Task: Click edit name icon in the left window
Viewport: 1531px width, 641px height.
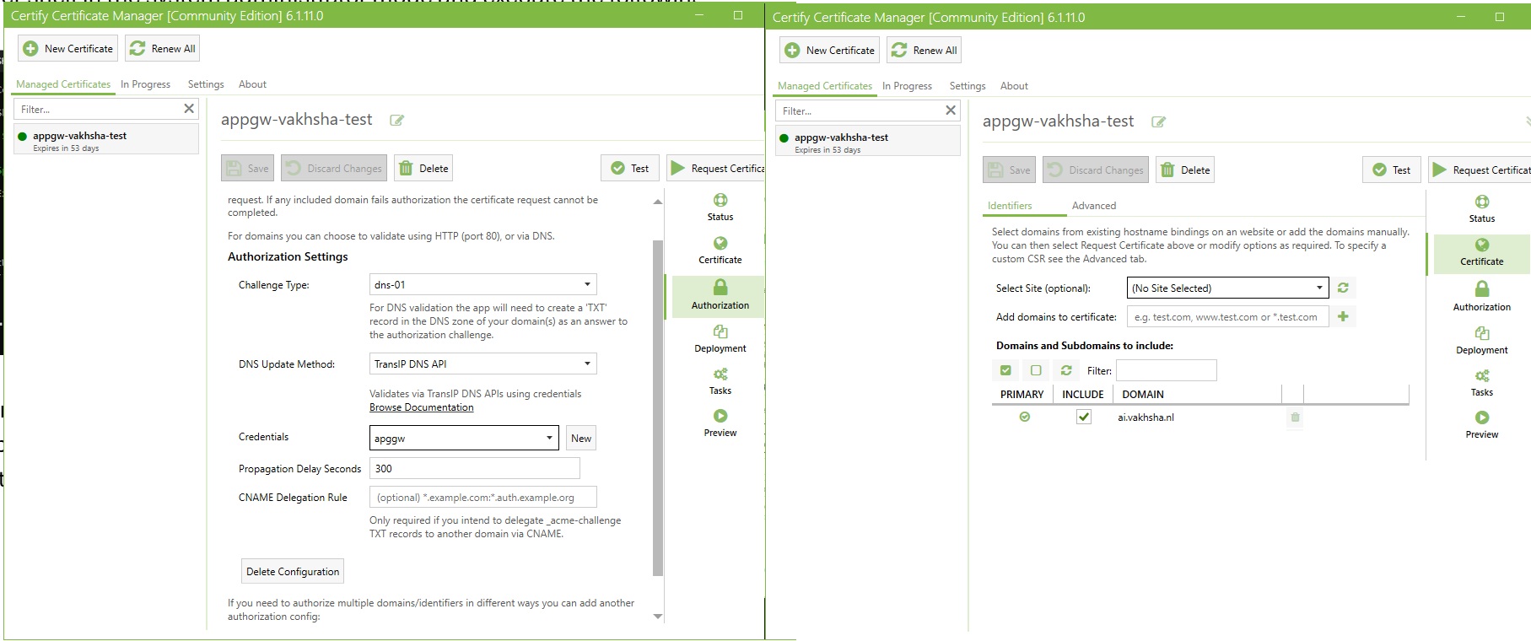Action: 396,121
